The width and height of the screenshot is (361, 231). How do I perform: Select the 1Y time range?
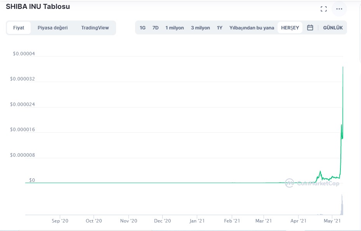(220, 28)
